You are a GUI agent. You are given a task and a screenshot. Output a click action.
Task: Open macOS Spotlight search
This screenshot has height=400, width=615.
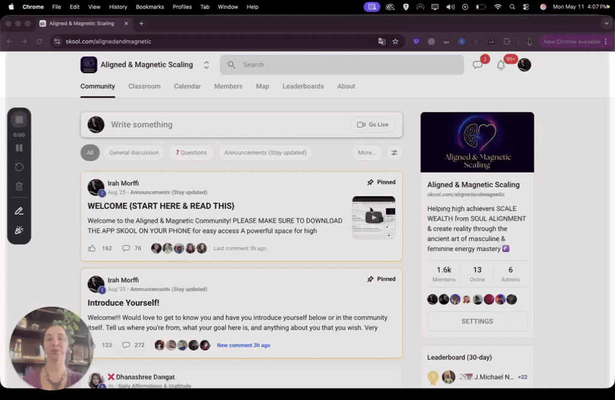(512, 7)
